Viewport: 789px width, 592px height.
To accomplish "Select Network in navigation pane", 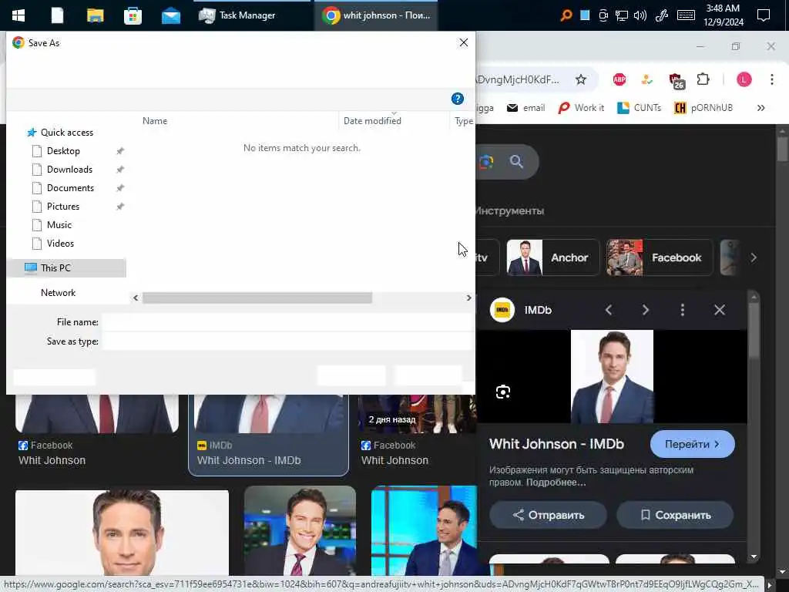I will (58, 293).
